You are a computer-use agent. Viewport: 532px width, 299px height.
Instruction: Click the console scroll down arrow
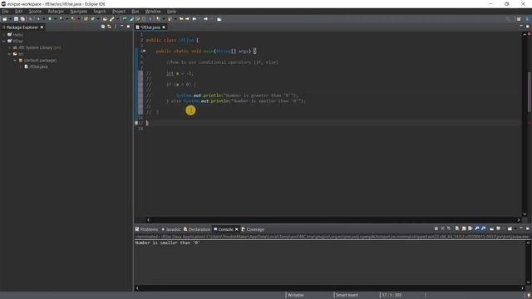click(528, 282)
